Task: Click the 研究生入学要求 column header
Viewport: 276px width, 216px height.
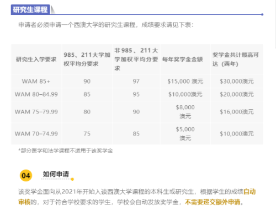Action: click(x=36, y=60)
